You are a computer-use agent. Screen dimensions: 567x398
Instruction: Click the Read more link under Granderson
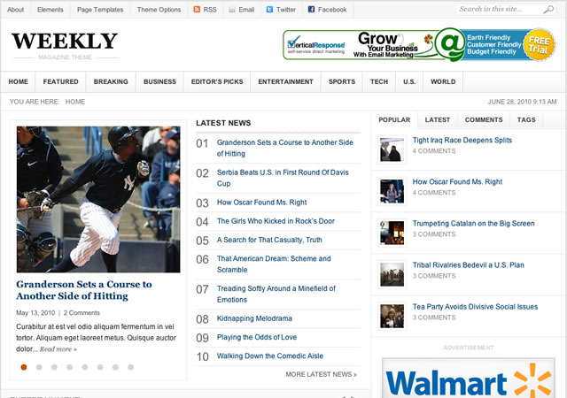58,348
